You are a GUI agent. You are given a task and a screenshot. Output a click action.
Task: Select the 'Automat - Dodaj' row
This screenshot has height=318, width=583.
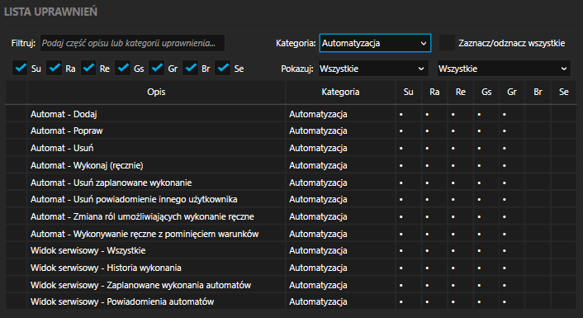291,114
